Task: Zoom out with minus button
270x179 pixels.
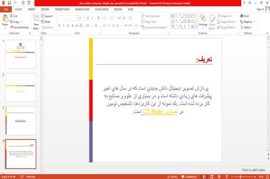Action: tap(232, 177)
